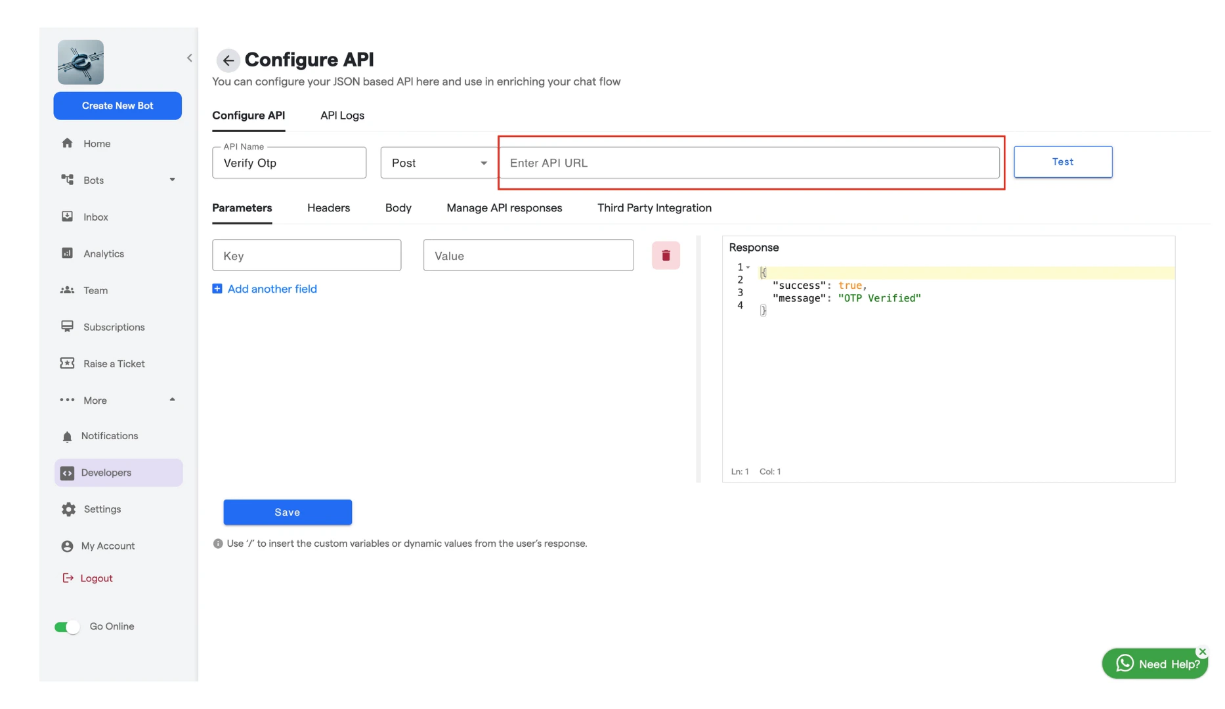Collapse the sidebar with the chevron
The image size is (1225, 709).
point(190,58)
